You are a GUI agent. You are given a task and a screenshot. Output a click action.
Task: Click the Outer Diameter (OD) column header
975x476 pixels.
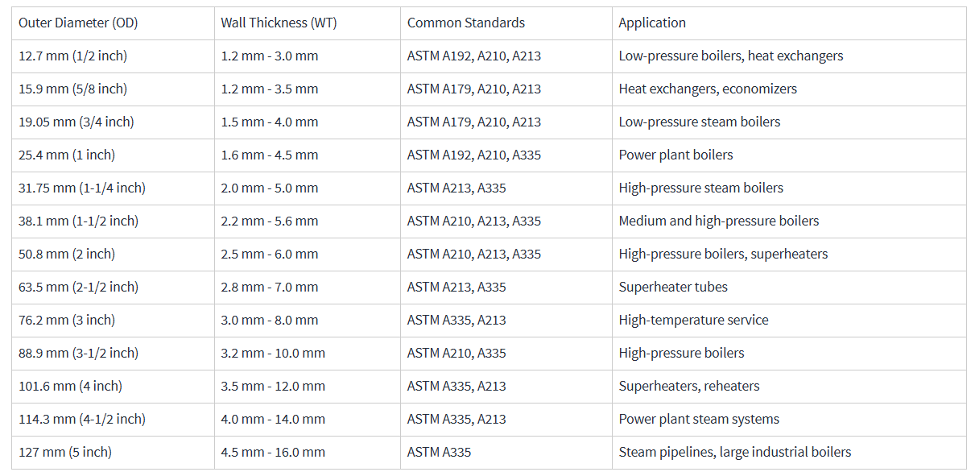point(78,23)
